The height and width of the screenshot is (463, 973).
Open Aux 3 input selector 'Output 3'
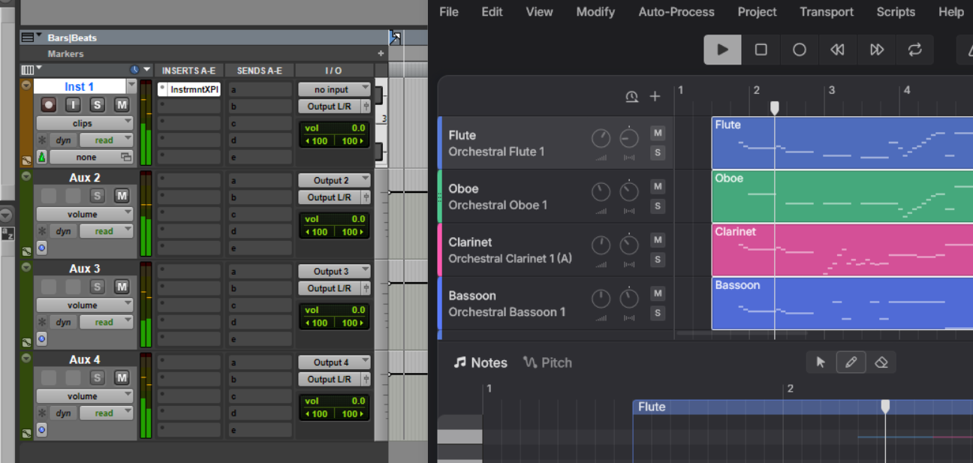(x=334, y=271)
